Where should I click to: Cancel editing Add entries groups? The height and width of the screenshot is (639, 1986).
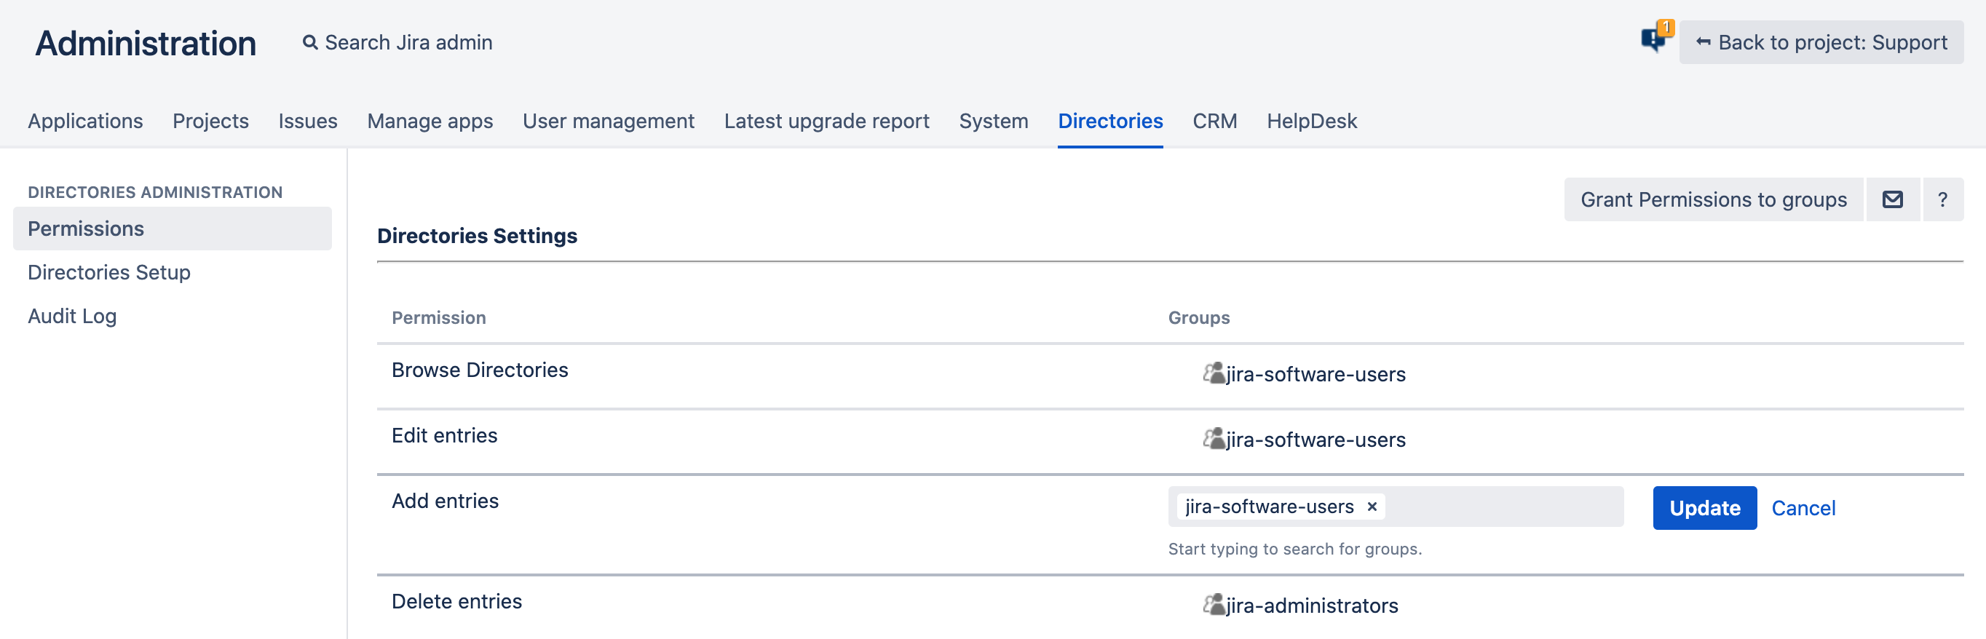(x=1803, y=508)
